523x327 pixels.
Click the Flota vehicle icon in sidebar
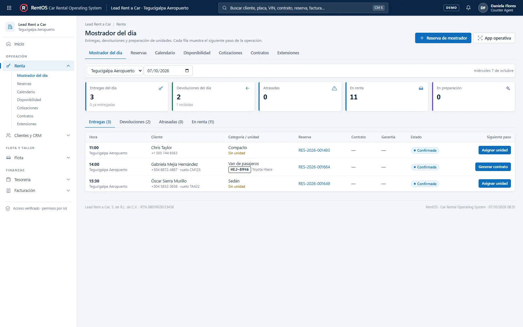[8, 158]
